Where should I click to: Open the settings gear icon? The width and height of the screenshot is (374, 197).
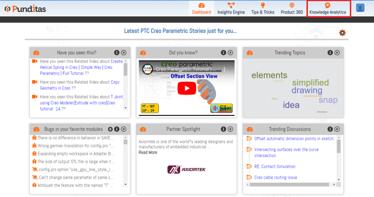(342, 33)
